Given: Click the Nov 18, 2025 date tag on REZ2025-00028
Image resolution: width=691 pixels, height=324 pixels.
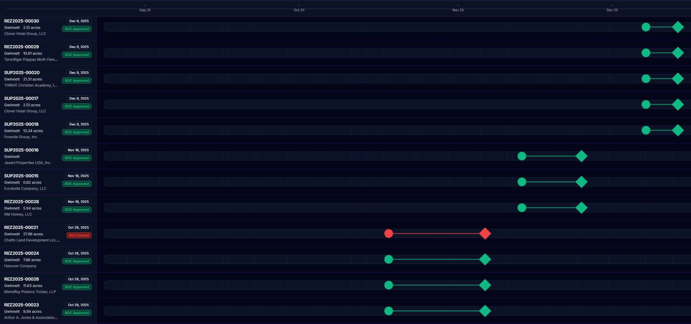Looking at the screenshot, I should point(78,202).
